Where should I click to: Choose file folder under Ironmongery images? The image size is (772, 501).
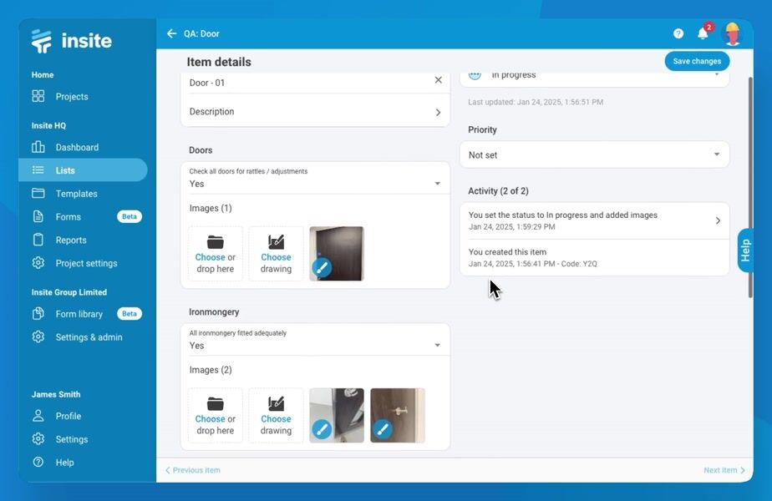(x=216, y=415)
